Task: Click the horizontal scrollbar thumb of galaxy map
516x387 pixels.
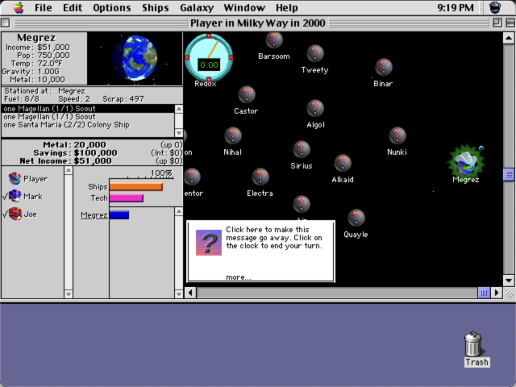Action: 484,293
